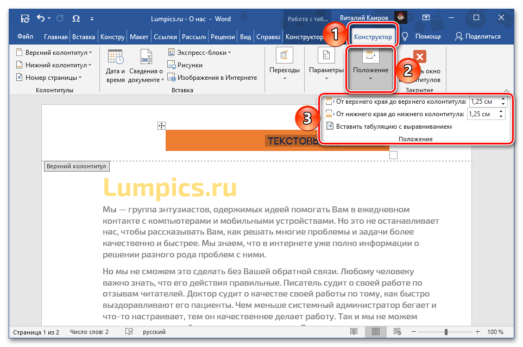Click the Число слов: 2 indicator

pyautogui.click(x=89, y=332)
